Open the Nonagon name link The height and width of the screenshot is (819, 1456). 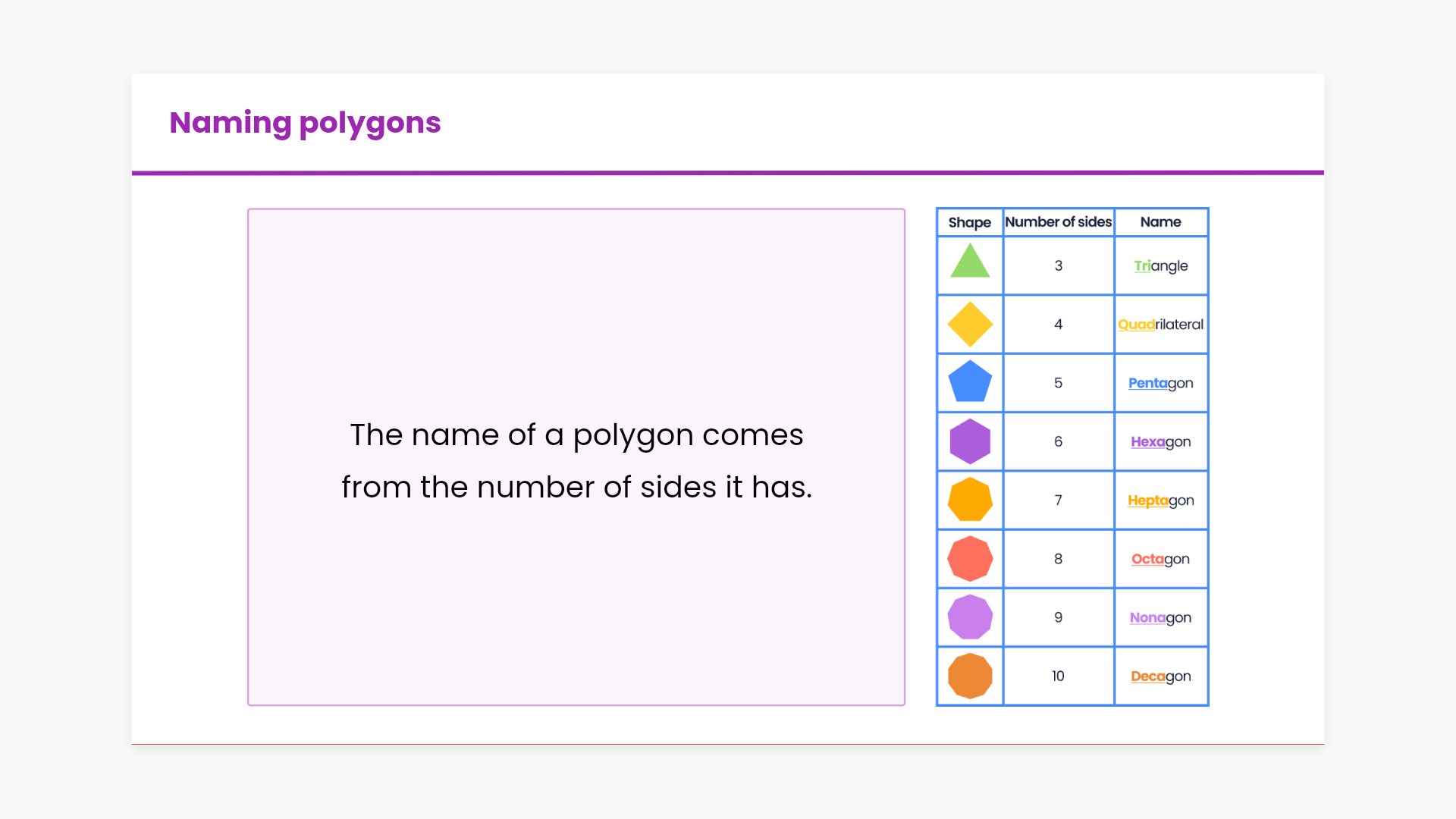1160,617
